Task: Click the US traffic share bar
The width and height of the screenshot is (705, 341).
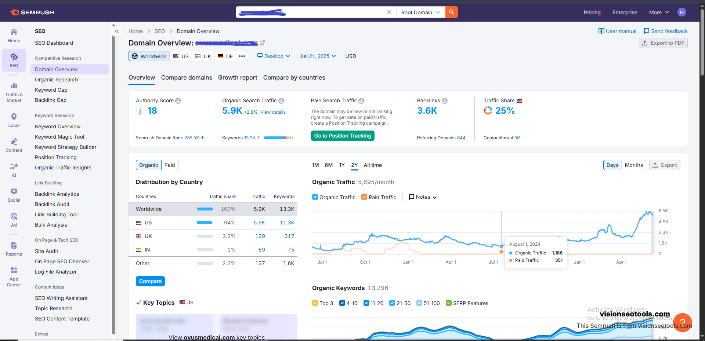Action: coord(205,223)
